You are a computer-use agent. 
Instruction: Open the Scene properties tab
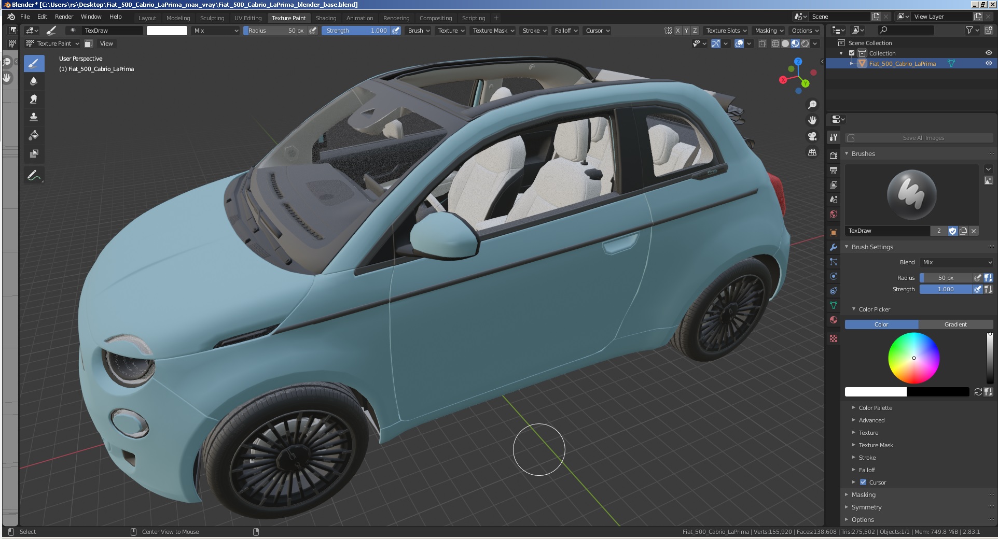tap(834, 199)
